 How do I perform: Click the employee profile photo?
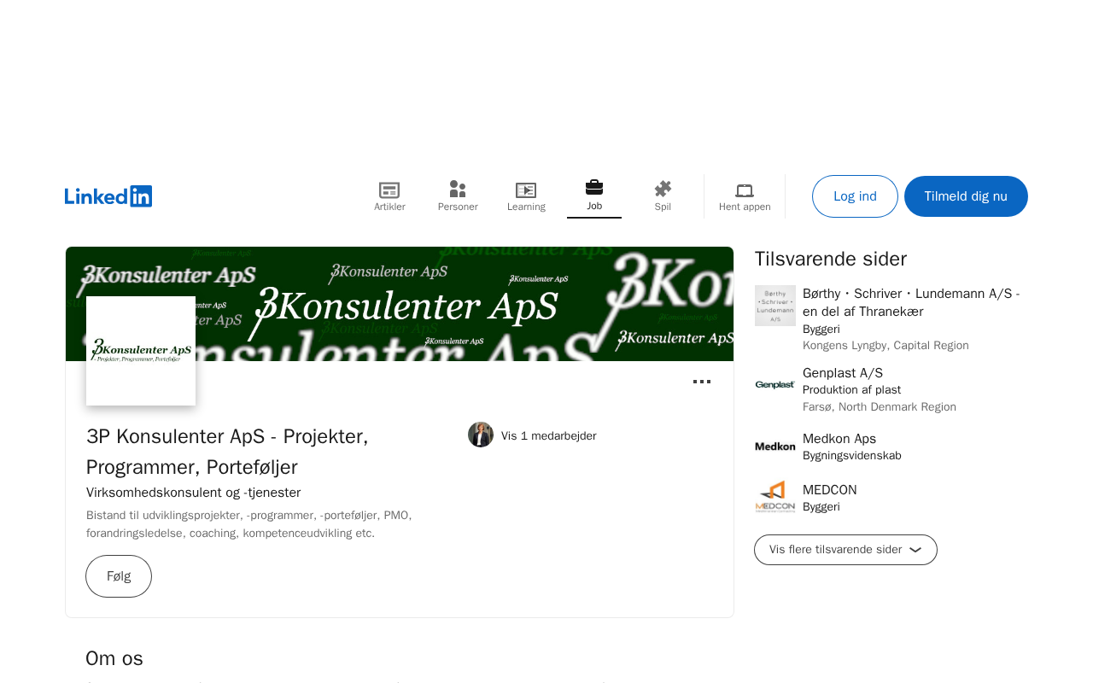481,435
